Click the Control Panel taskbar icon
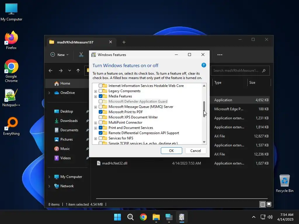The image size is (299, 224). [169, 217]
